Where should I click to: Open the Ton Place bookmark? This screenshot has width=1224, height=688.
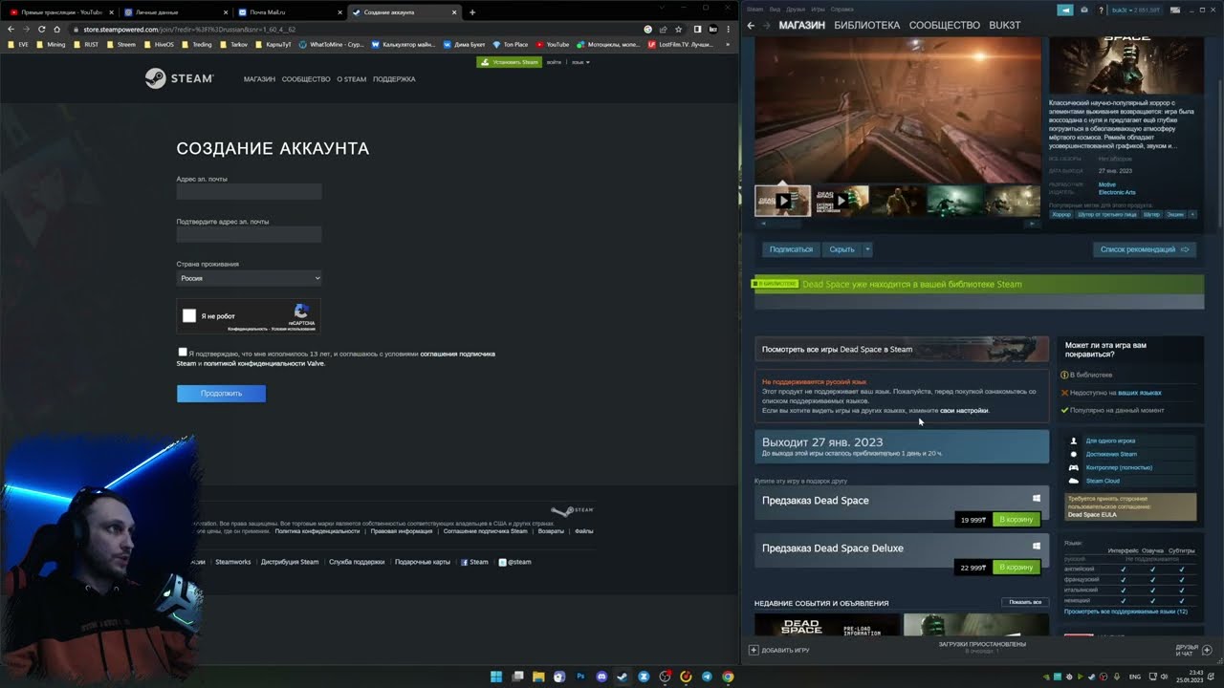coord(511,44)
